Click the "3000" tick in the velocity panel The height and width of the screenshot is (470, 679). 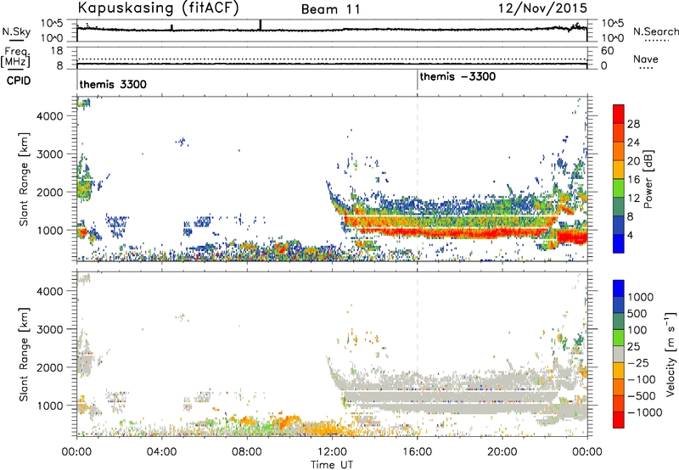49,329
